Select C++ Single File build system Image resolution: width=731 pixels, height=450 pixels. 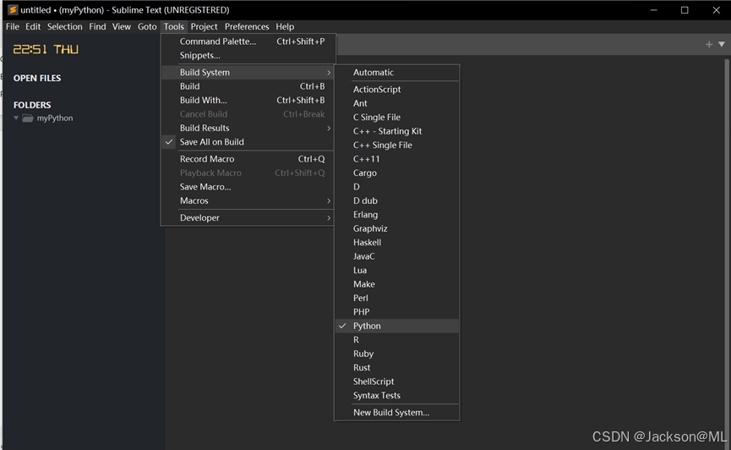[396, 145]
